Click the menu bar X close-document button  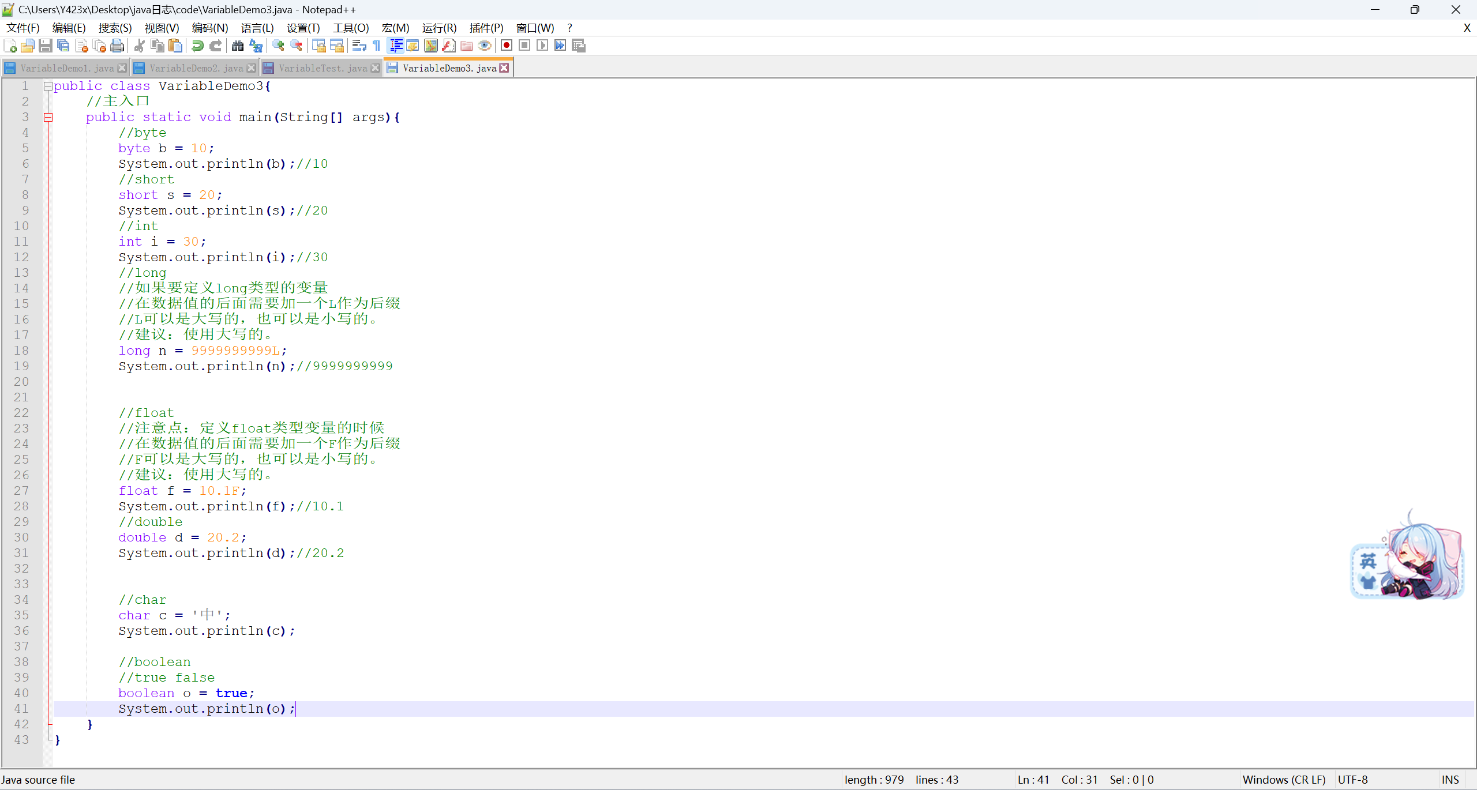(1467, 28)
